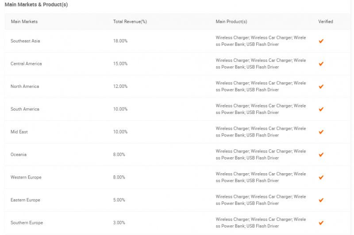Click the Main Markets column header
The image size is (354, 235).
click(x=24, y=22)
